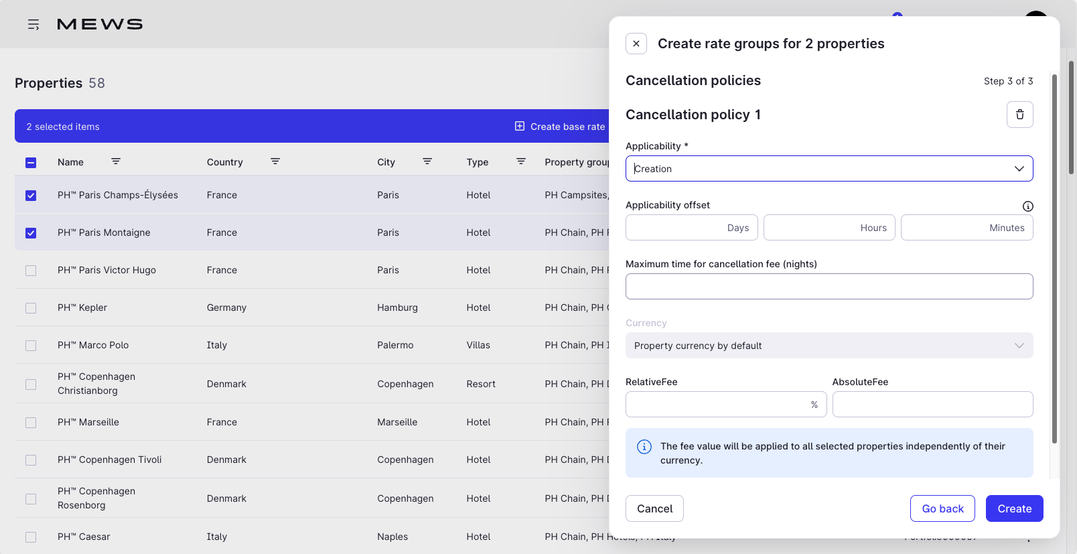
Task: Click the Palermo city cell
Action: (x=395, y=345)
